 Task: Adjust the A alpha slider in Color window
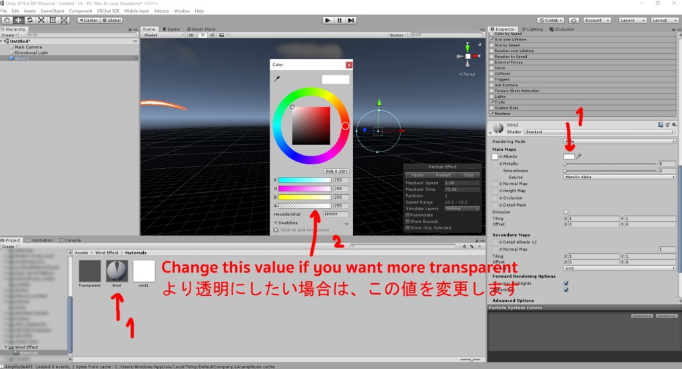coord(304,205)
